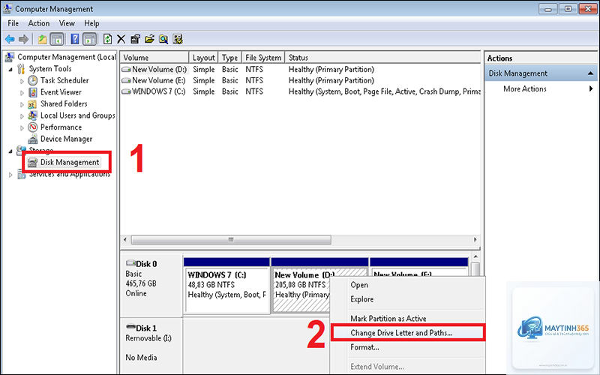Screen dimensions: 600x375
Task: Expand the Task Scheduler node arrow
Action: tap(22, 81)
